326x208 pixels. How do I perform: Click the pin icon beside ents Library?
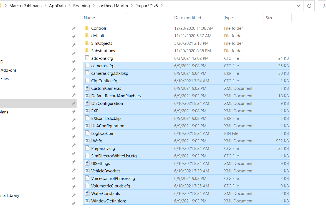click(x=74, y=195)
